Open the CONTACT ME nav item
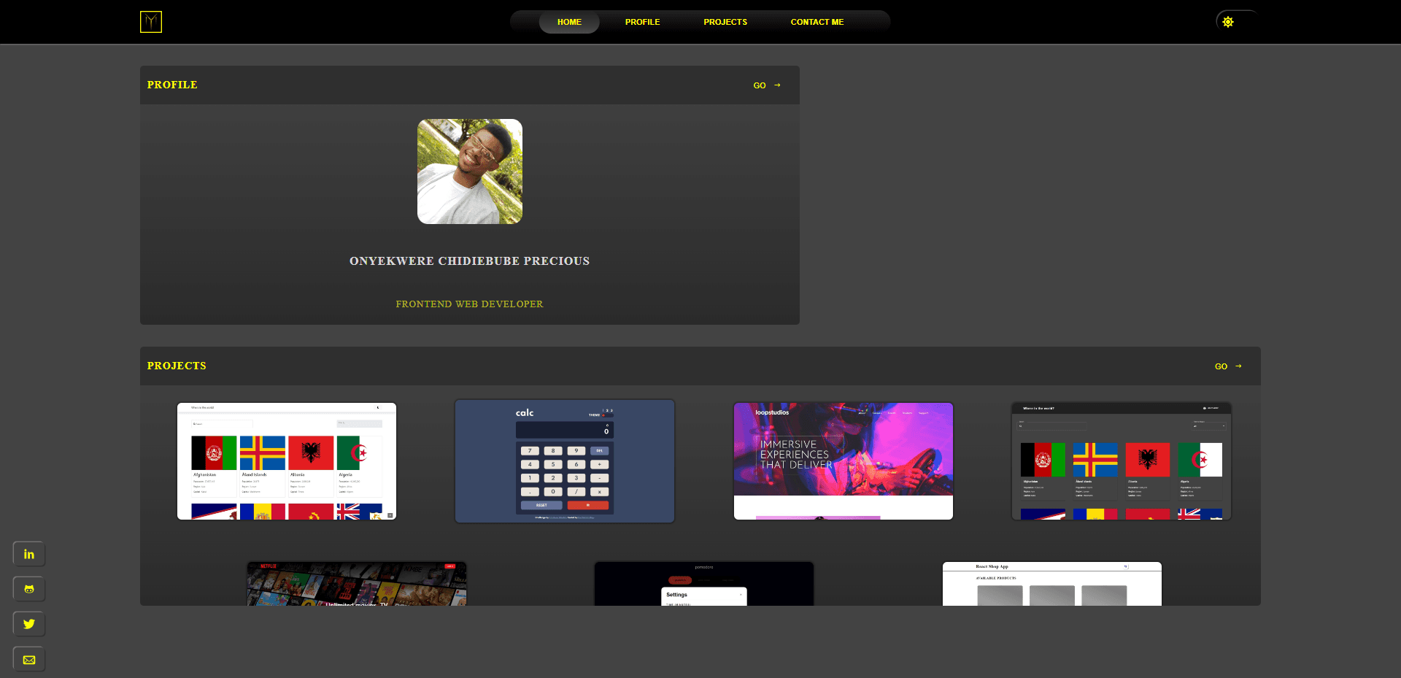1401x678 pixels. [817, 22]
